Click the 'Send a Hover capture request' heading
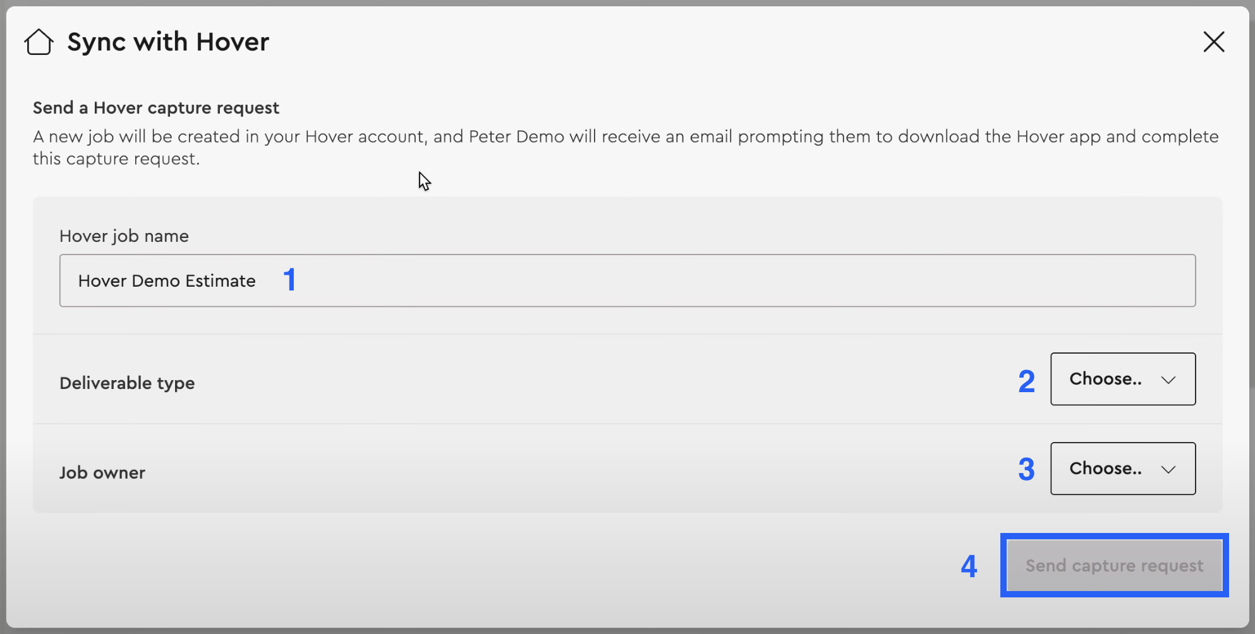The height and width of the screenshot is (634, 1255). 156,108
